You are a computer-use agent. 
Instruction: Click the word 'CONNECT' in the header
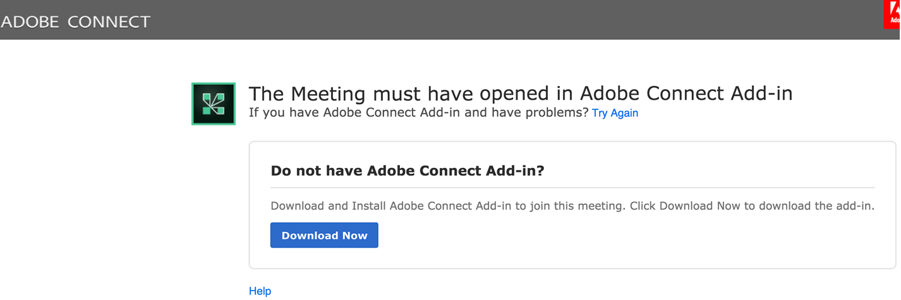109,21
